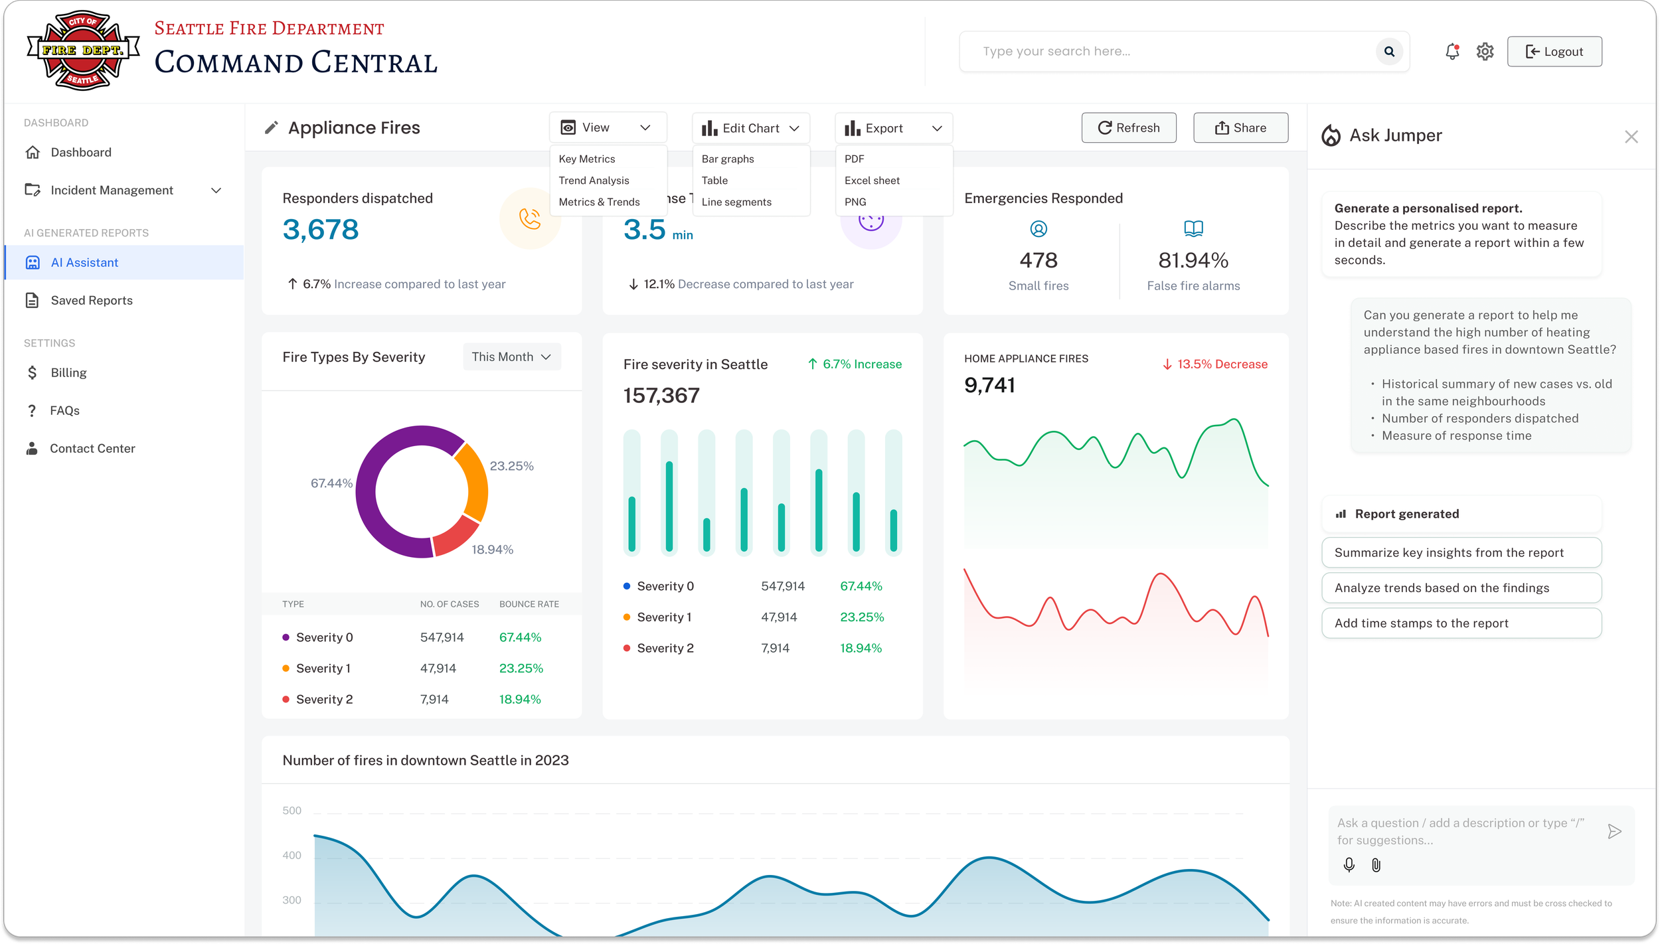Screen dimensions: 1660x944
Task: Click the microphone icon in chat input
Action: point(1349,864)
